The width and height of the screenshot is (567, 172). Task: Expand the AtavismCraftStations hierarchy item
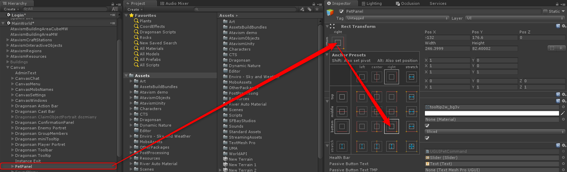pos(8,40)
